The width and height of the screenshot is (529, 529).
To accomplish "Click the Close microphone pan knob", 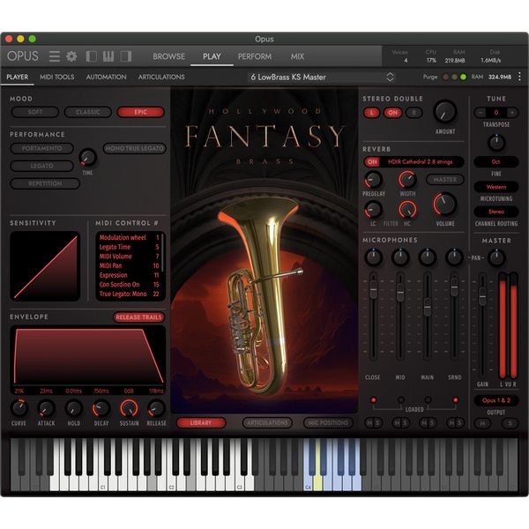I will [373, 257].
